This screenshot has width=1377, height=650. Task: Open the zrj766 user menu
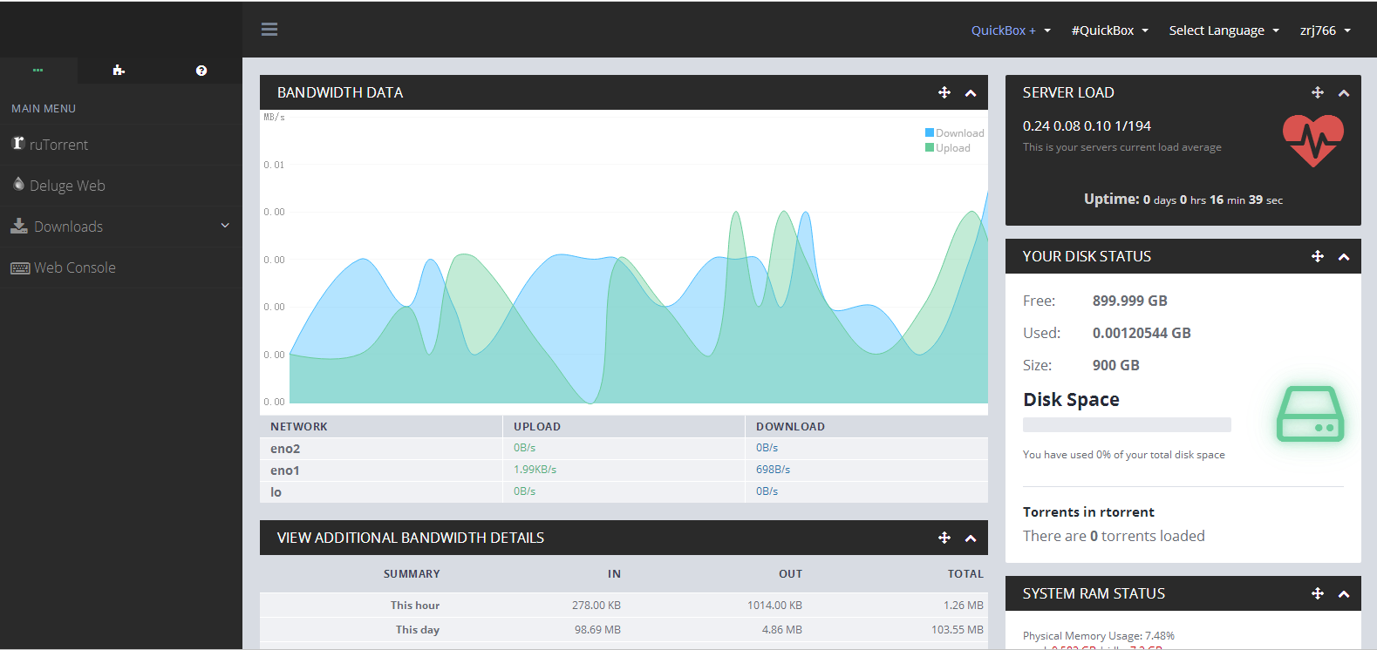[1325, 30]
